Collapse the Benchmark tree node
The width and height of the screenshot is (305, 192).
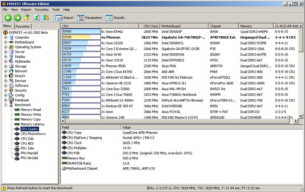tap(6, 105)
